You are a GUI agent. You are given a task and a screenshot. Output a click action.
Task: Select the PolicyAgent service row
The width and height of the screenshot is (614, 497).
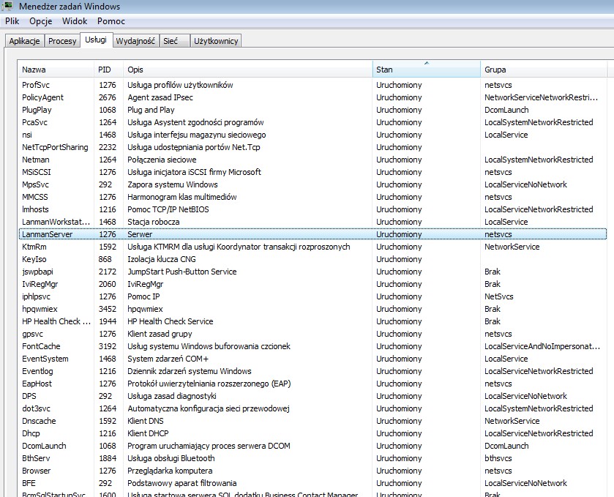[x=312, y=97]
